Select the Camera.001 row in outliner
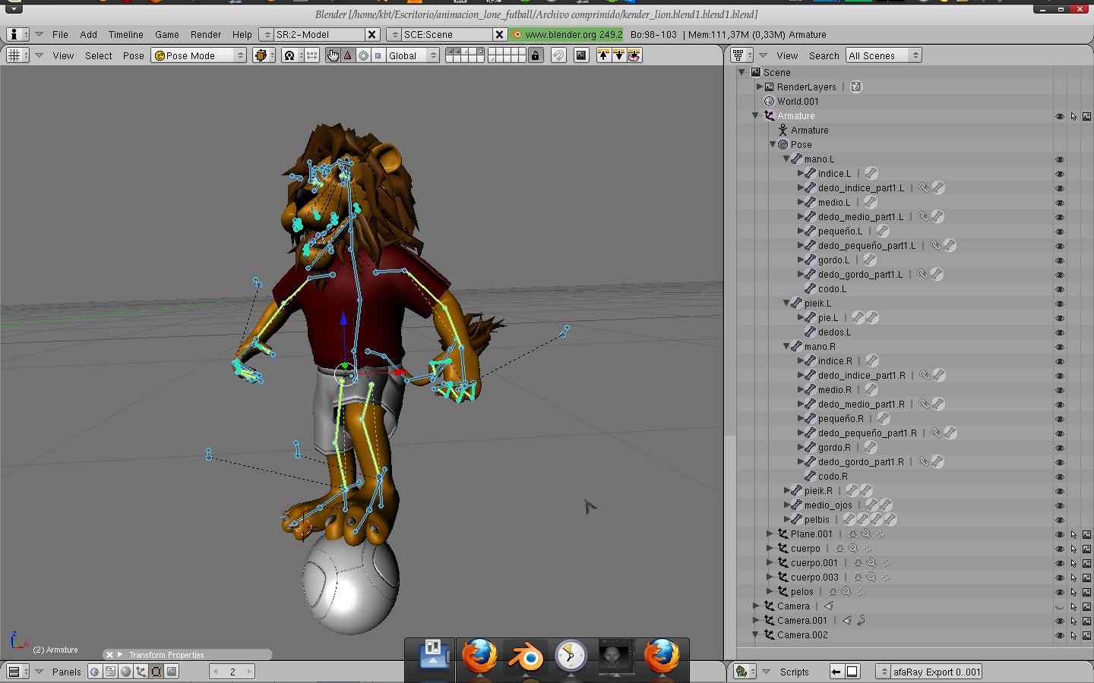Image resolution: width=1094 pixels, height=683 pixels. (x=802, y=621)
